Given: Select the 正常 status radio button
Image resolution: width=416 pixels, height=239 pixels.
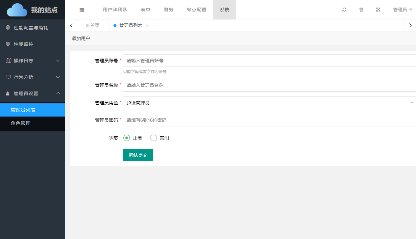Looking at the screenshot, I should click(x=127, y=138).
